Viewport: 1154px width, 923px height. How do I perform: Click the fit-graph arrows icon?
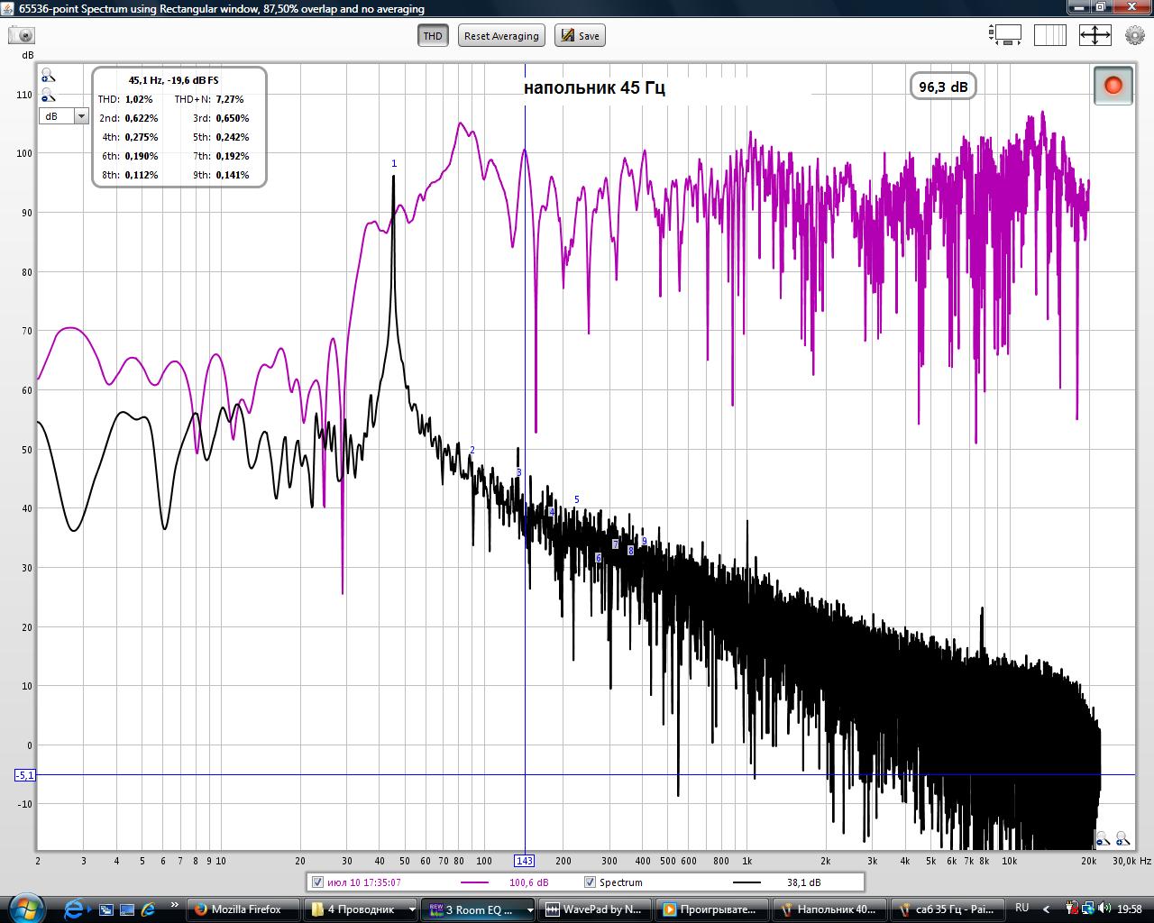1094,35
